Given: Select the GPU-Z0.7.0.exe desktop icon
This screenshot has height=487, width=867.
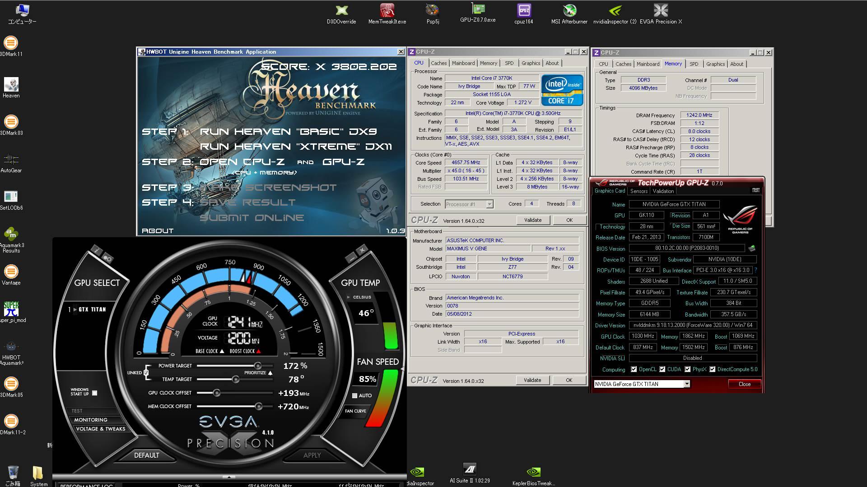Looking at the screenshot, I should pos(478,13).
